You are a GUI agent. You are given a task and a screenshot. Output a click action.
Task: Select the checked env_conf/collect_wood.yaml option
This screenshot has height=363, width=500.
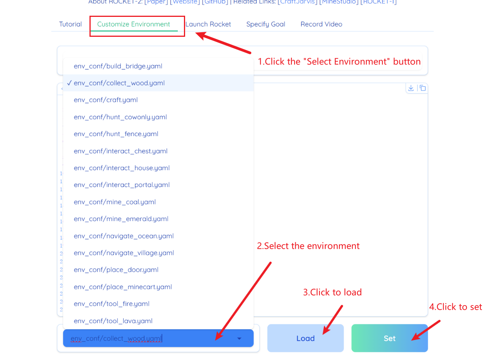[x=119, y=83]
